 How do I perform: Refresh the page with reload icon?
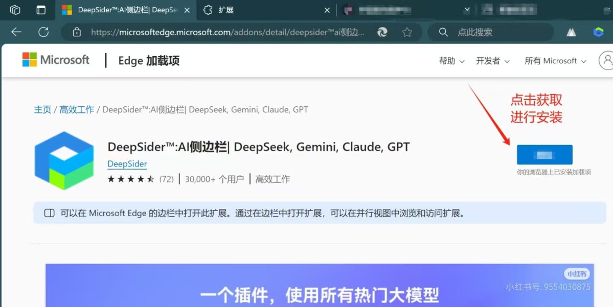point(43,32)
